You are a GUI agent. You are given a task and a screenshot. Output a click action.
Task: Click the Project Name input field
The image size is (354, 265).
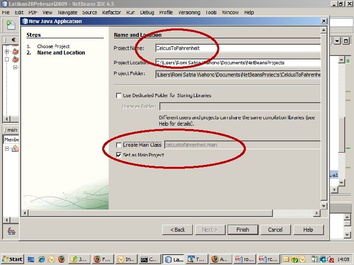(238, 48)
